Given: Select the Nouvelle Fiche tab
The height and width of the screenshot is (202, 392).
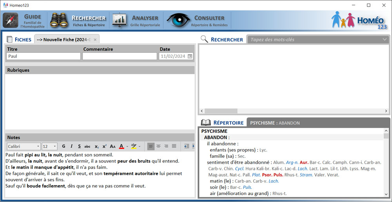Looking at the screenshot, I should click(67, 39).
